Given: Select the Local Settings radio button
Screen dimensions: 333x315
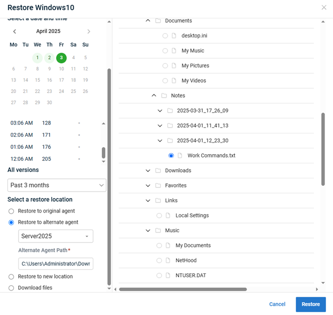Looking at the screenshot, I should pyautogui.click(x=159, y=216).
